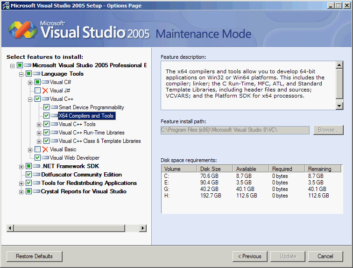Image resolution: width=353 pixels, height=268 pixels.
Task: Select the Available column header
Action: [251, 169]
